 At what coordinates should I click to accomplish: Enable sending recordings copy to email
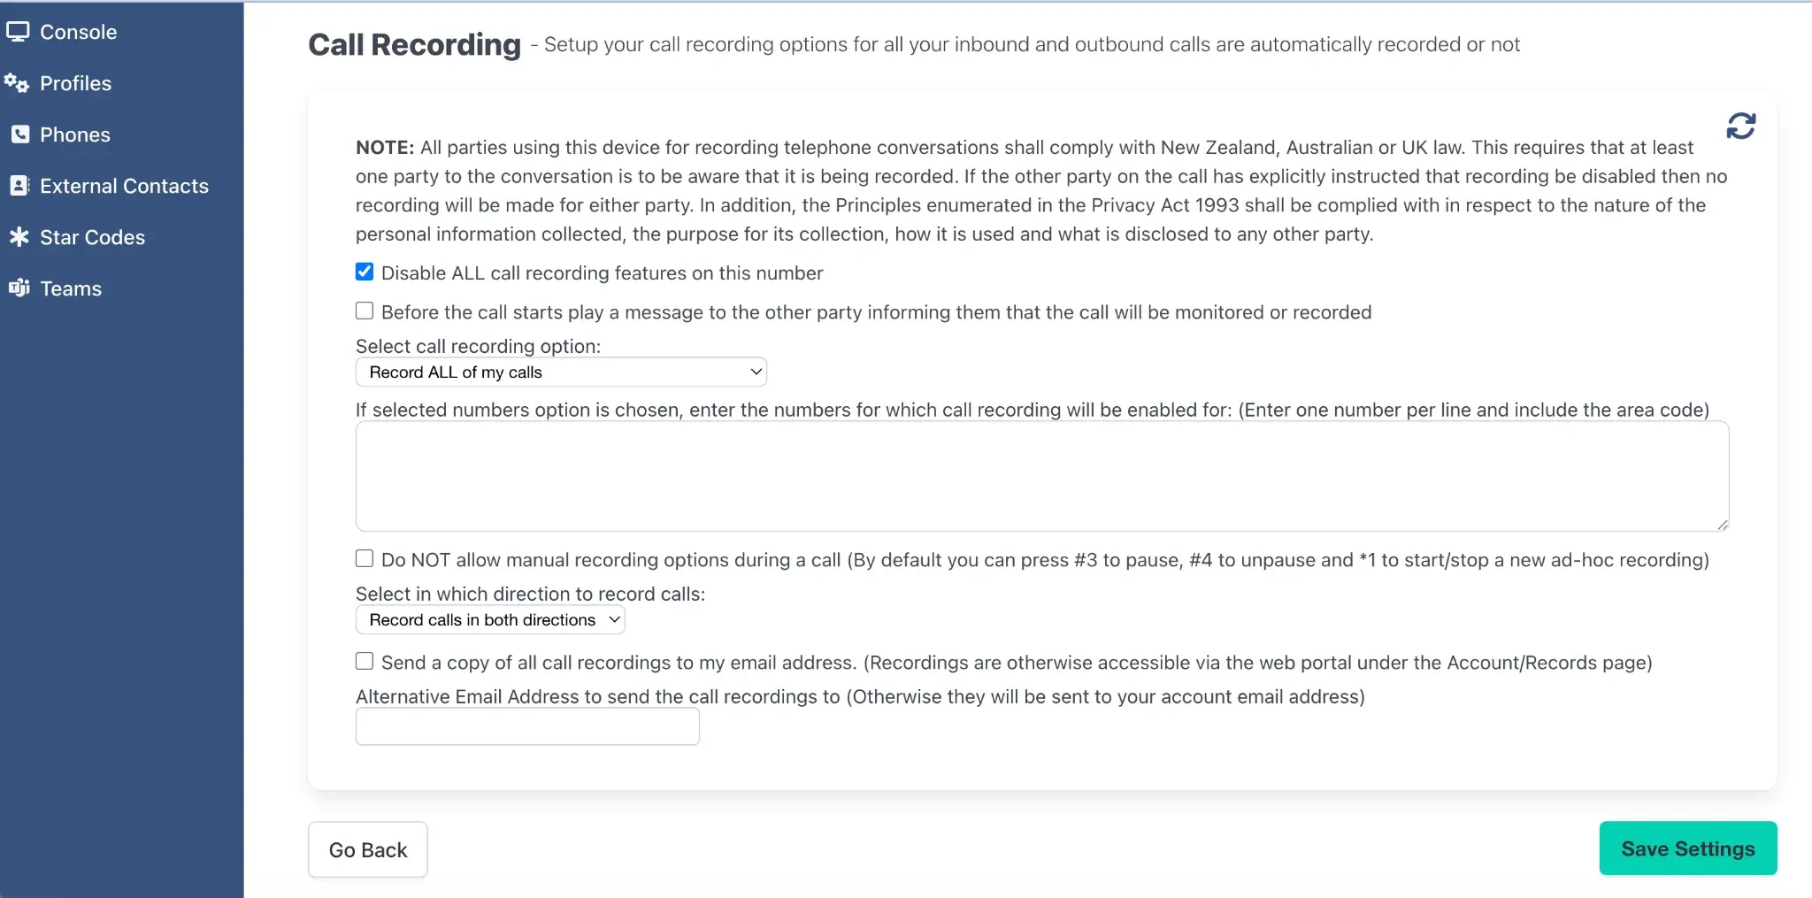coord(364,661)
